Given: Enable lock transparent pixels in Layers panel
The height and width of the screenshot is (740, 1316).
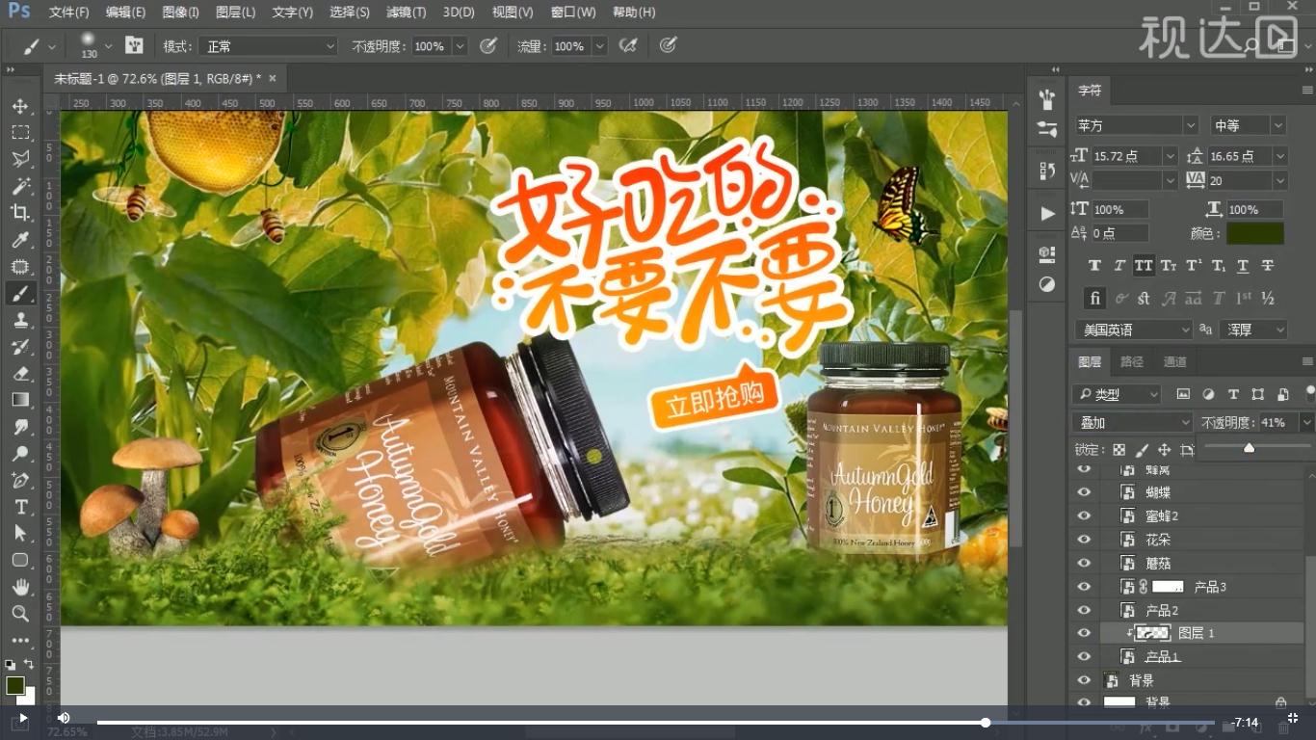Looking at the screenshot, I should pos(1119,450).
